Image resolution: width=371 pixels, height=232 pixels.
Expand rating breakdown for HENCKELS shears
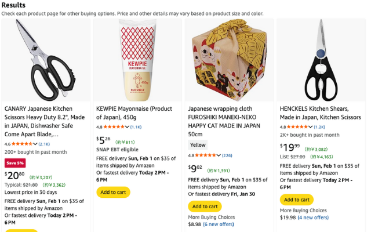click(x=311, y=126)
